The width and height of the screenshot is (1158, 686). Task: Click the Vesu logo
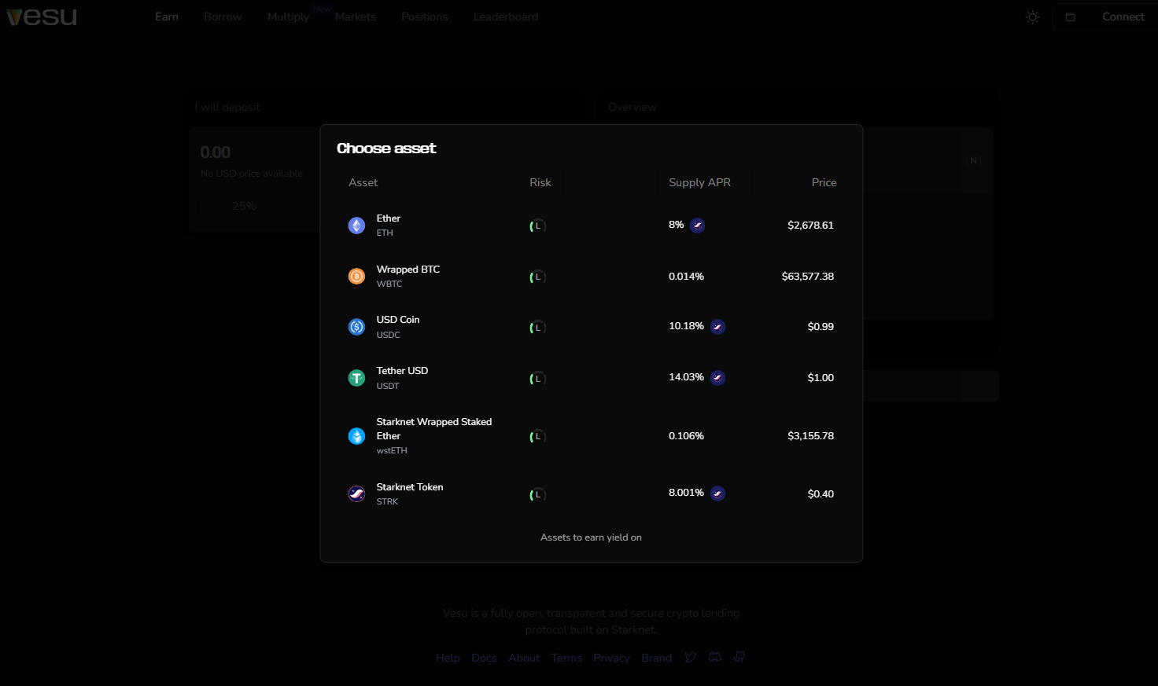coord(42,17)
